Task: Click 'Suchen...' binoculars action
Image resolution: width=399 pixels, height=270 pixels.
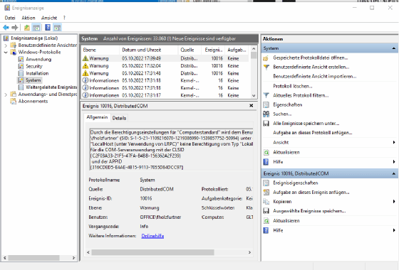Action: click(282, 114)
